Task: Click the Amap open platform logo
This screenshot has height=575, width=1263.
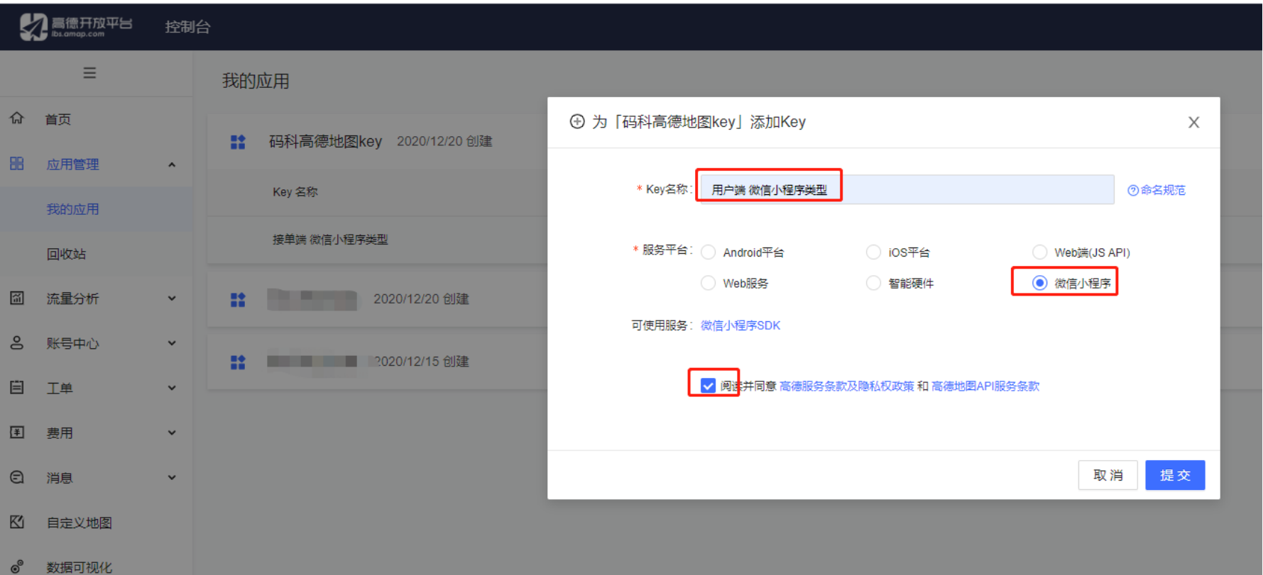Action: click(x=75, y=26)
